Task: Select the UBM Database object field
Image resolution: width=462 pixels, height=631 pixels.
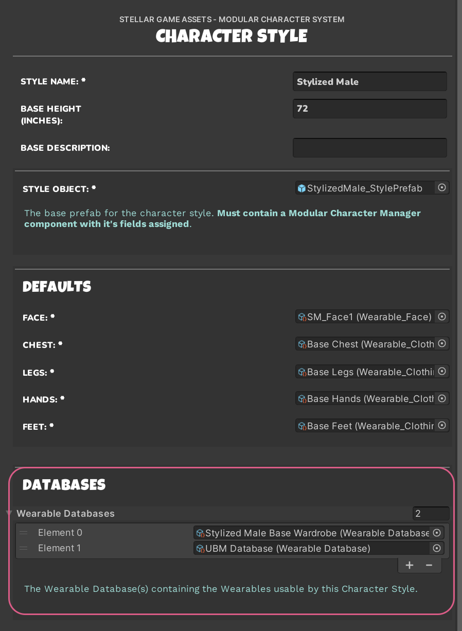Action: (311, 548)
